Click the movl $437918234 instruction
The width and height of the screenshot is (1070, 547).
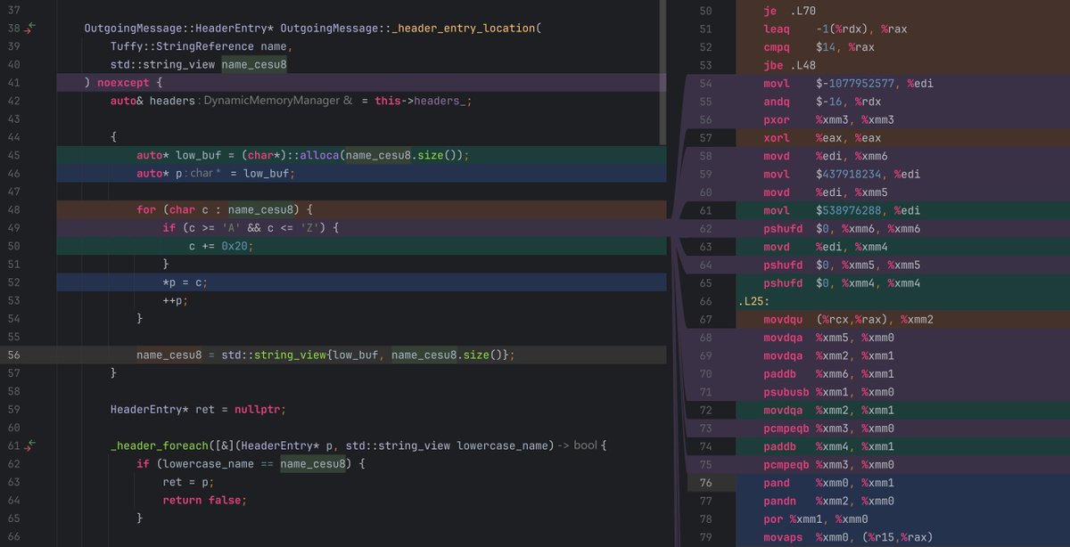842,175
